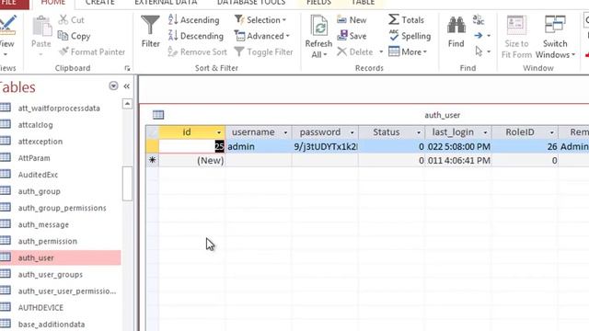Open the id column dropdown

[x=219, y=132]
